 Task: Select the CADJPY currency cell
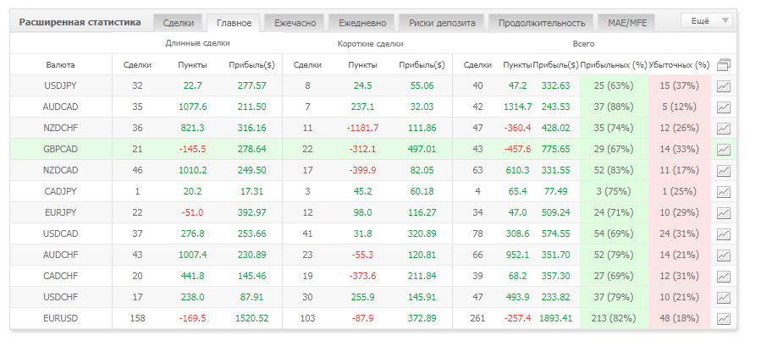point(61,191)
